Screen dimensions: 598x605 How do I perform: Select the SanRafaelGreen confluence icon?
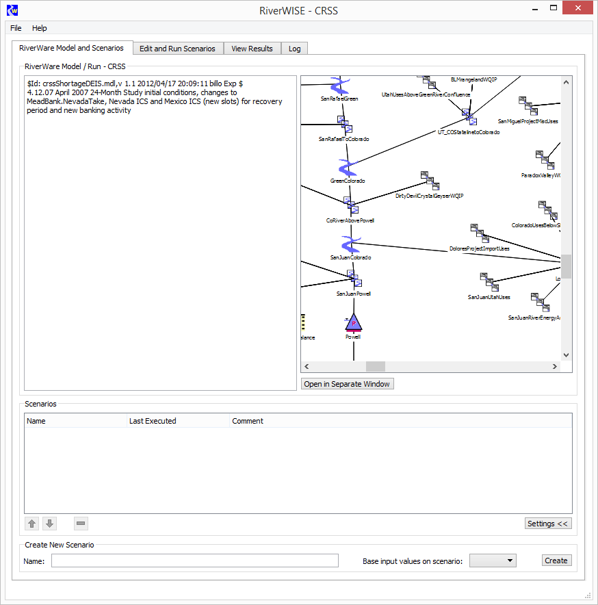point(340,86)
